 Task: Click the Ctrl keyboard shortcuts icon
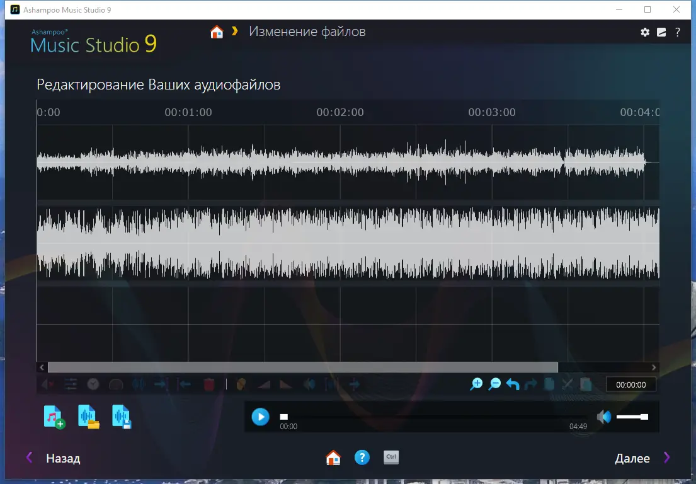(x=391, y=458)
